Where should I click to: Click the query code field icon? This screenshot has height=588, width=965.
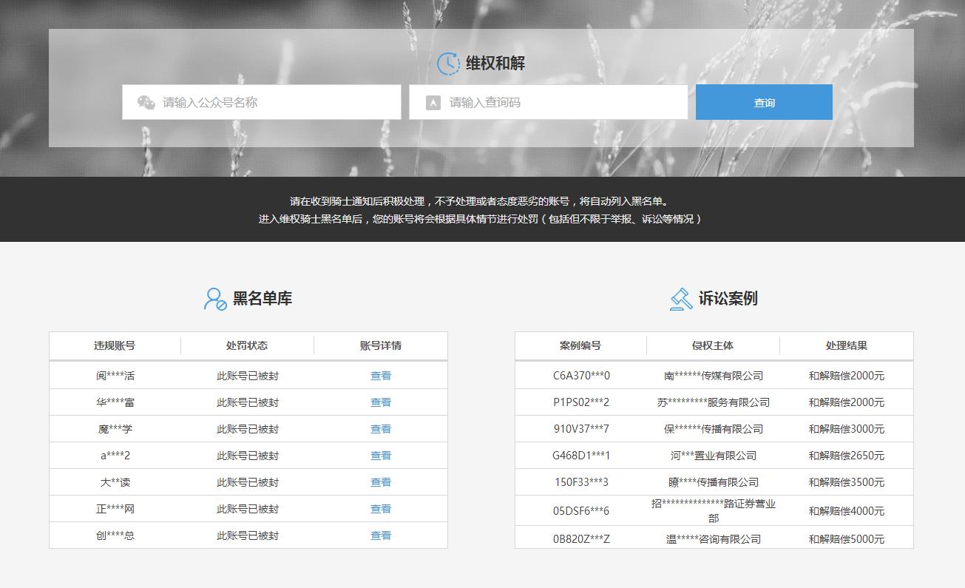pos(433,103)
